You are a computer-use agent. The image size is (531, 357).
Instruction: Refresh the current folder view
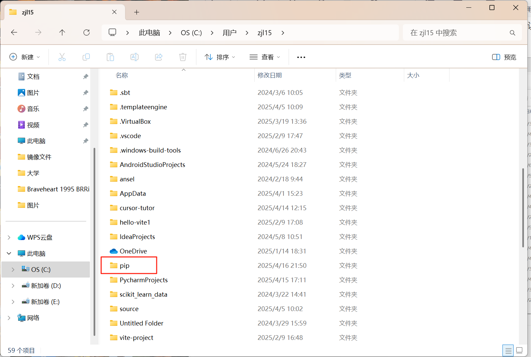(87, 33)
